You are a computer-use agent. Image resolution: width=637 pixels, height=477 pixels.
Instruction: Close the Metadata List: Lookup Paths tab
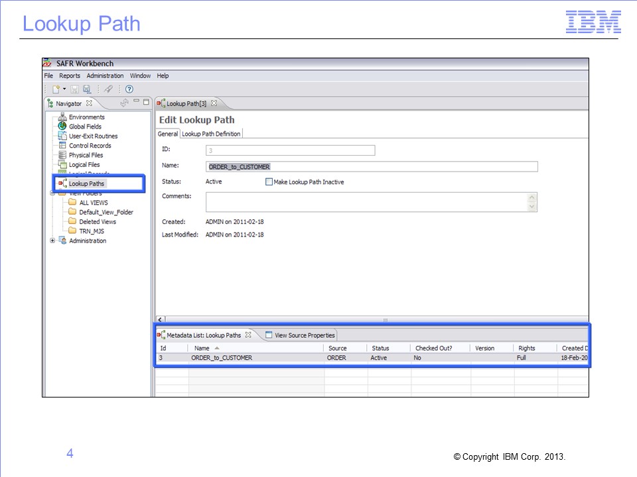click(x=248, y=335)
